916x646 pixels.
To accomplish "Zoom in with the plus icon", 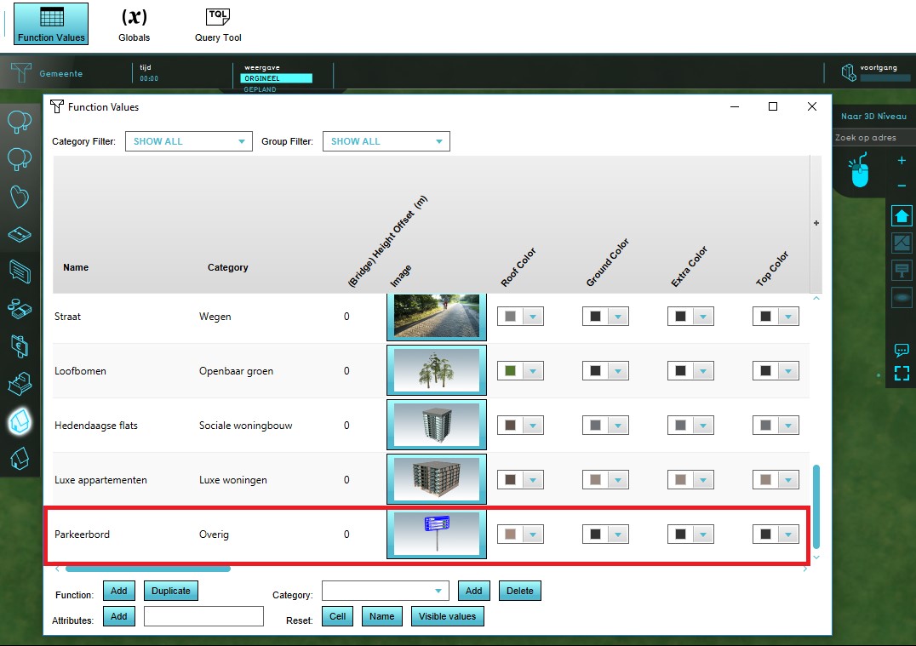I will point(902,161).
